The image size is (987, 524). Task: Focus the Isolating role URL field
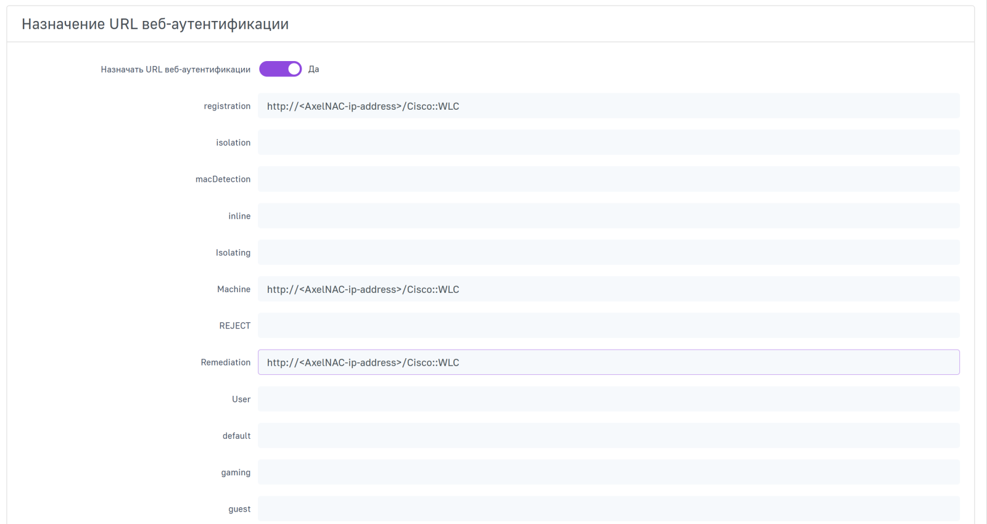(608, 253)
